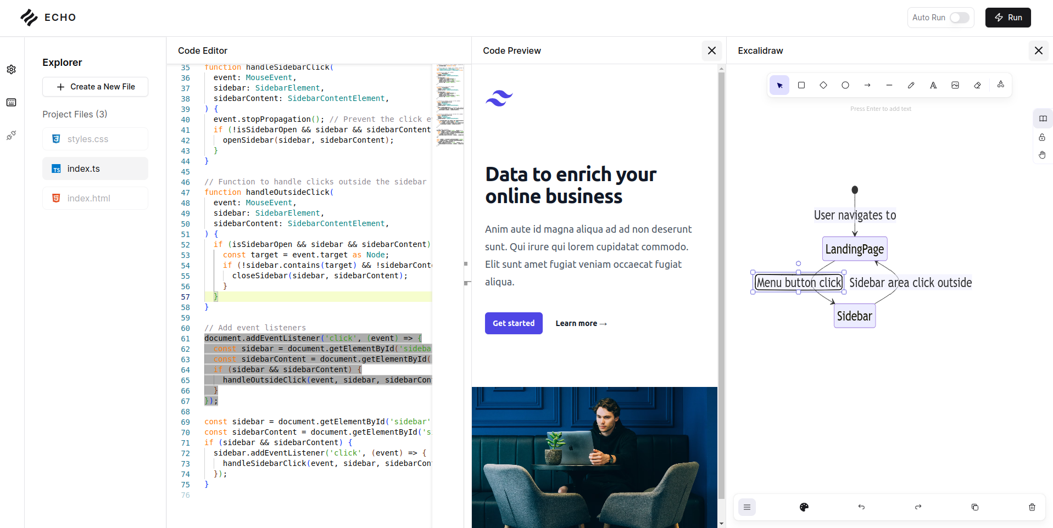Click the Insert image tool
The width and height of the screenshot is (1053, 528).
coord(955,85)
